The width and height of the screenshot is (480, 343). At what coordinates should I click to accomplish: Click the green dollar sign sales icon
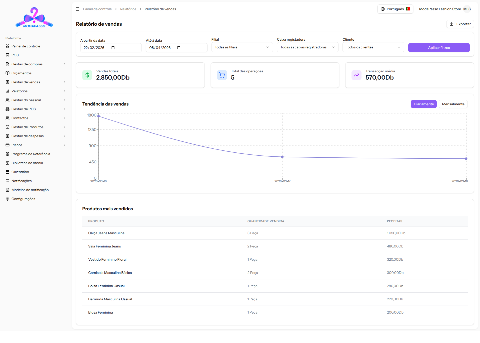point(87,75)
